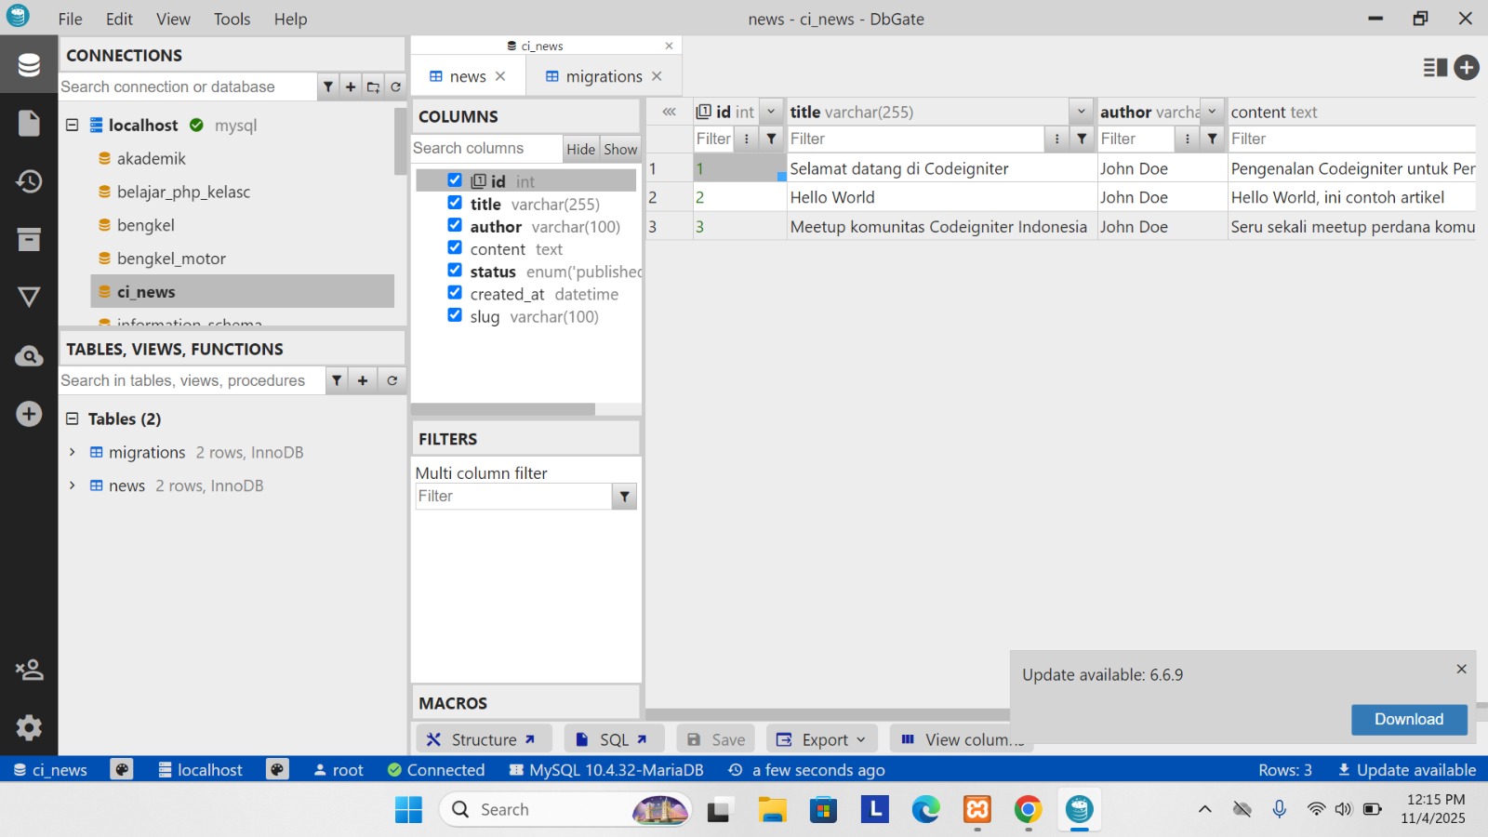This screenshot has height=837, width=1488.
Task: Click the add new connection plus icon
Action: coord(351,86)
